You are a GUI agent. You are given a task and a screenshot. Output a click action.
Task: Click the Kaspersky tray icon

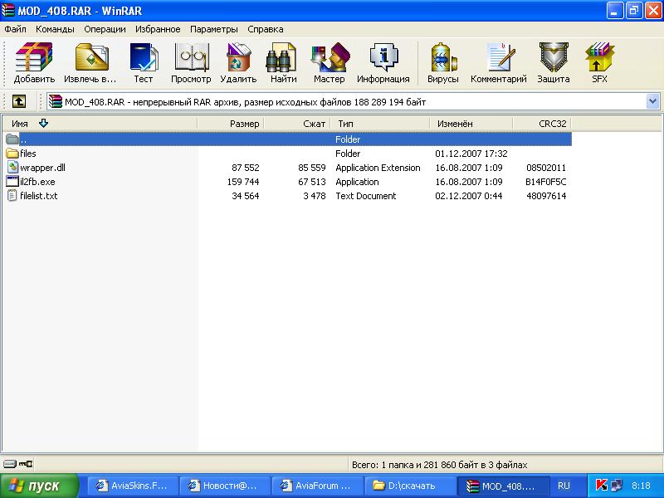[601, 486]
